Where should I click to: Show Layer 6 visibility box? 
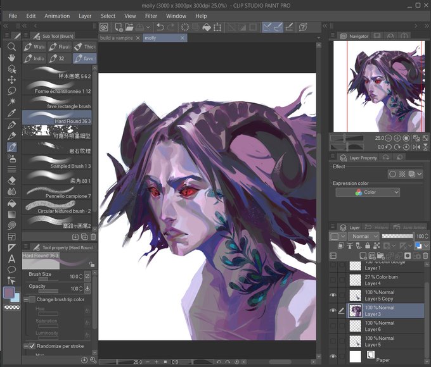point(333,326)
